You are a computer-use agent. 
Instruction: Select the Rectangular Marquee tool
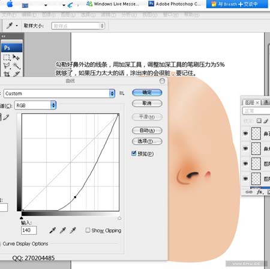coord(7,57)
